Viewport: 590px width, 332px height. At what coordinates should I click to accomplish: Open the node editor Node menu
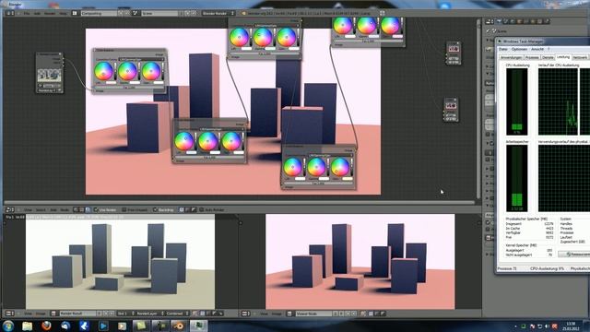coord(65,209)
